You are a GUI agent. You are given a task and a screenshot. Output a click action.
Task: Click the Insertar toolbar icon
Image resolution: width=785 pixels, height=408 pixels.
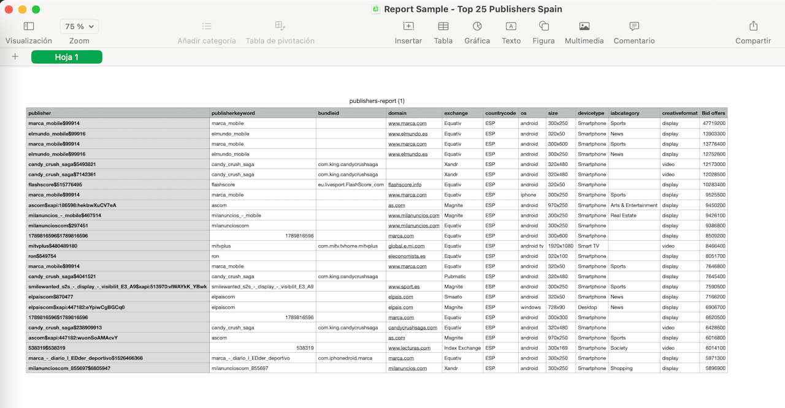point(408,26)
